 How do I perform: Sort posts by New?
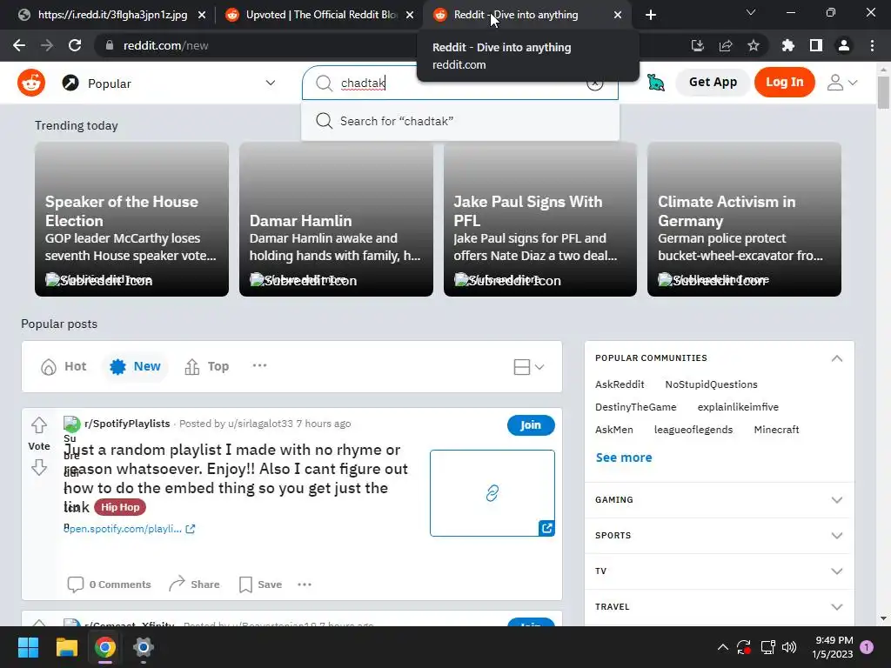point(135,366)
